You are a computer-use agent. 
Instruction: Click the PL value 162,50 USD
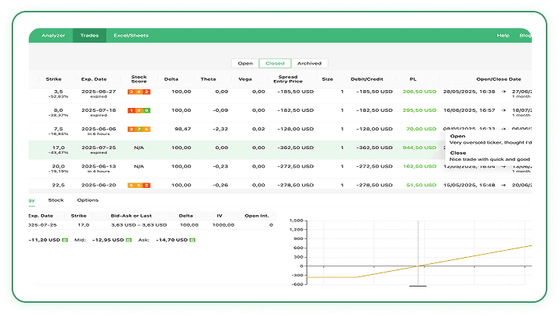point(419,166)
